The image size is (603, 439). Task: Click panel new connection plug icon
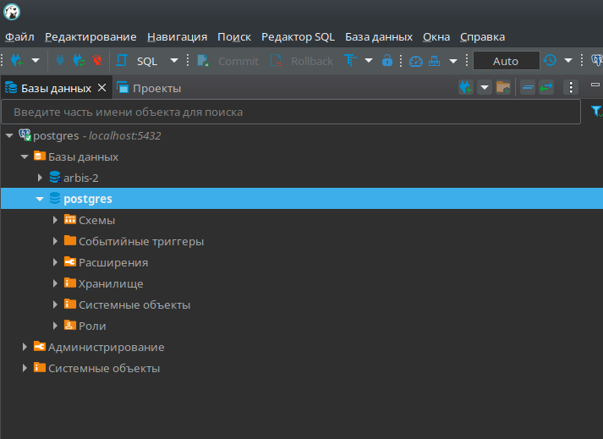click(x=466, y=87)
